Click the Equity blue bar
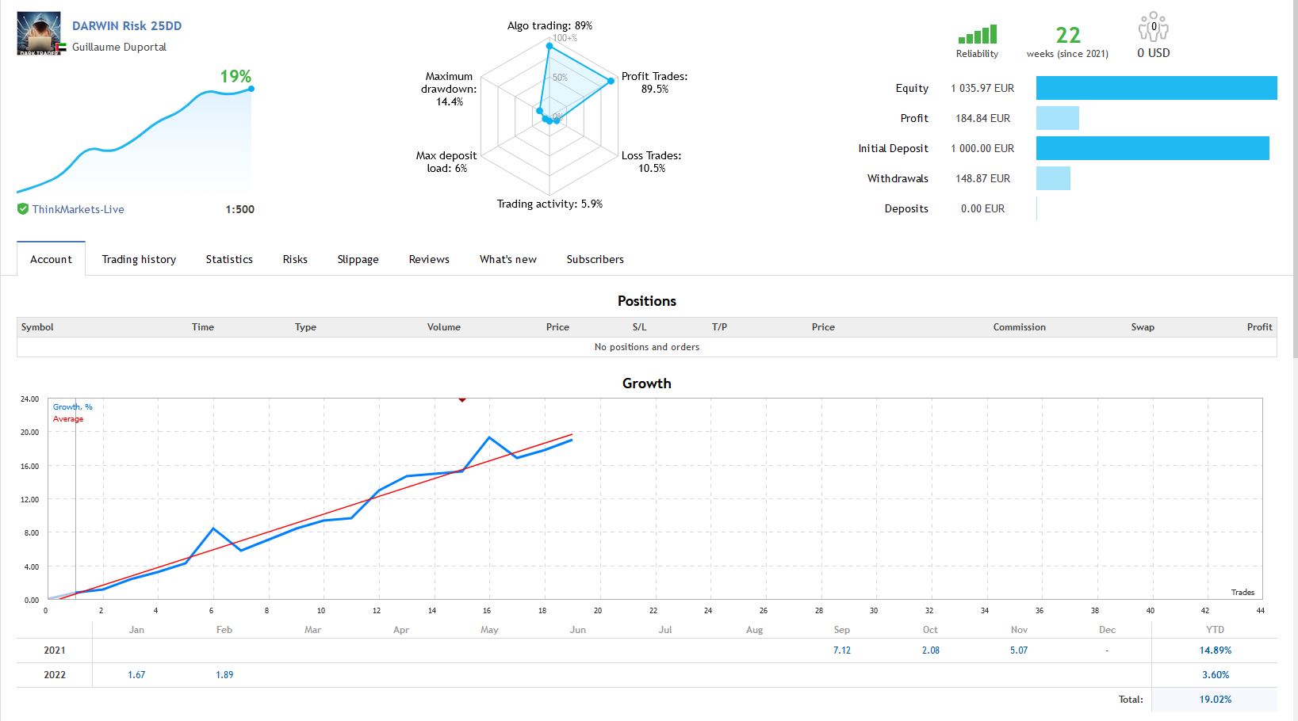The height and width of the screenshot is (721, 1298). tap(1156, 88)
